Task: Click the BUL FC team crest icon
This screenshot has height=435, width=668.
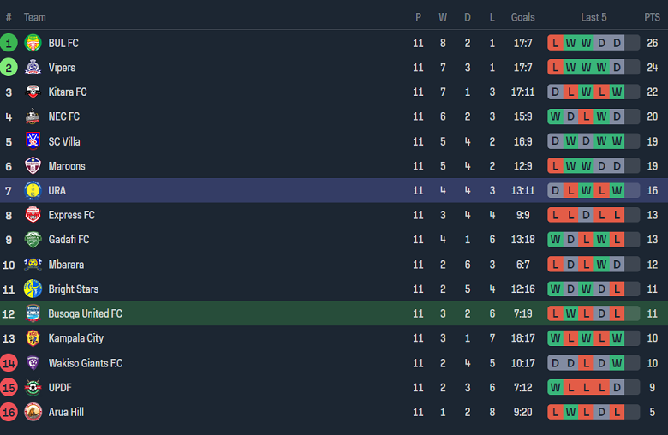Action: pos(33,43)
